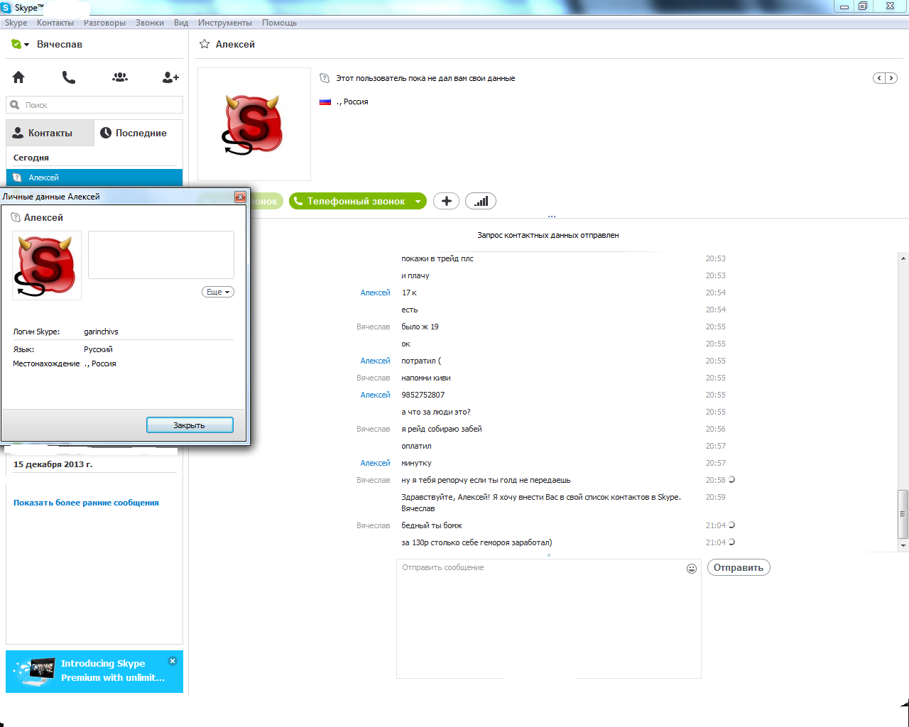The image size is (909, 727).
Task: Click chat scrollbar down arrow
Action: pos(903,545)
